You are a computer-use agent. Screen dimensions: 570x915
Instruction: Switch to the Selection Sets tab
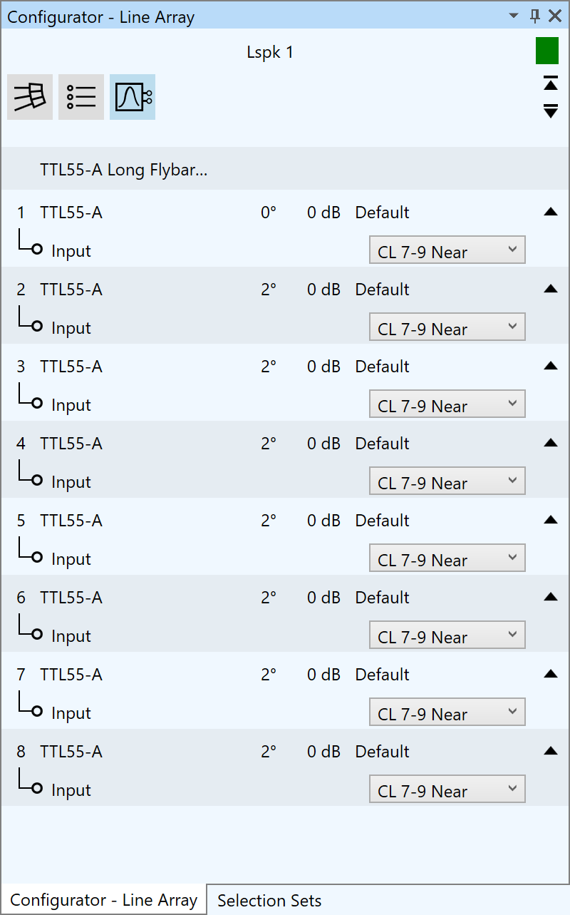[269, 901]
